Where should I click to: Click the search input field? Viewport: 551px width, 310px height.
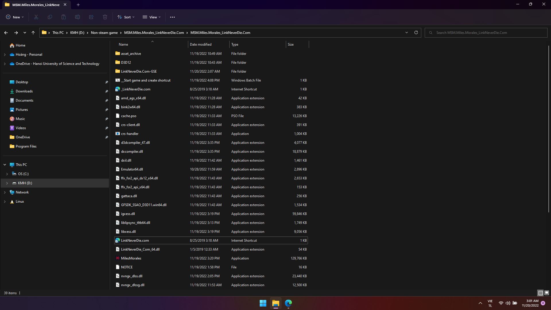(488, 32)
